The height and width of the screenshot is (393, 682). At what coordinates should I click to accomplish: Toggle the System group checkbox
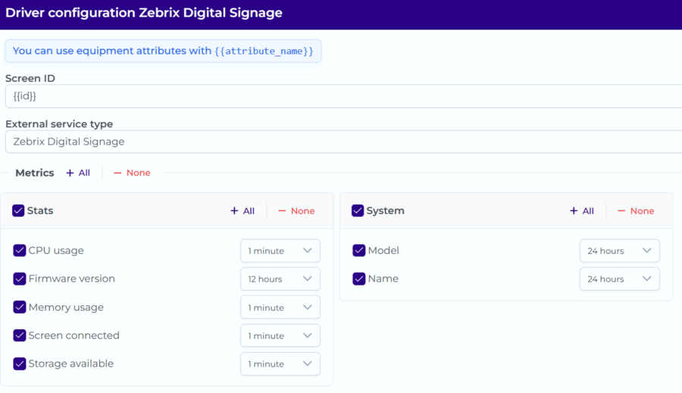click(358, 211)
